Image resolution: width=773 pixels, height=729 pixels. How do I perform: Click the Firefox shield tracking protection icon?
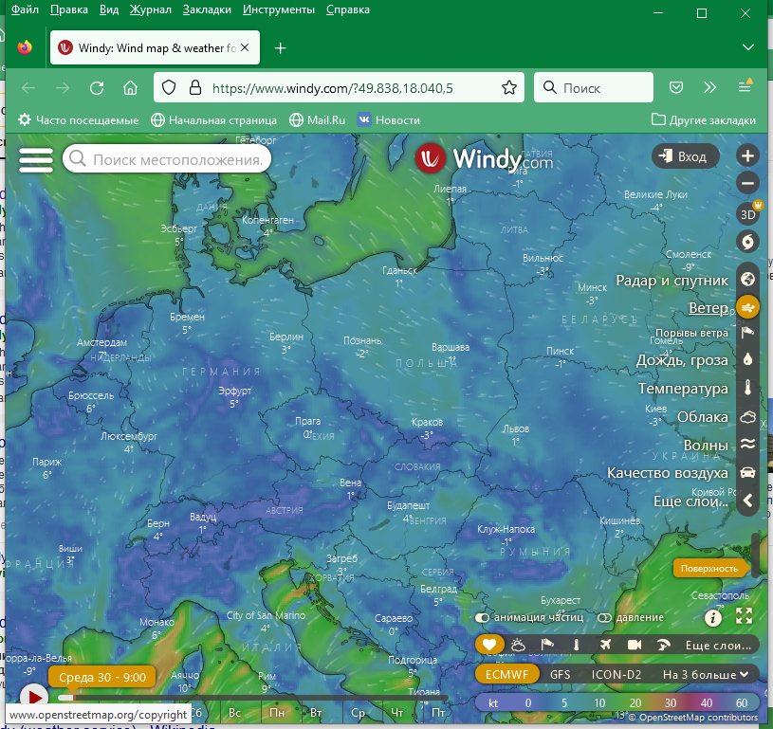(169, 88)
